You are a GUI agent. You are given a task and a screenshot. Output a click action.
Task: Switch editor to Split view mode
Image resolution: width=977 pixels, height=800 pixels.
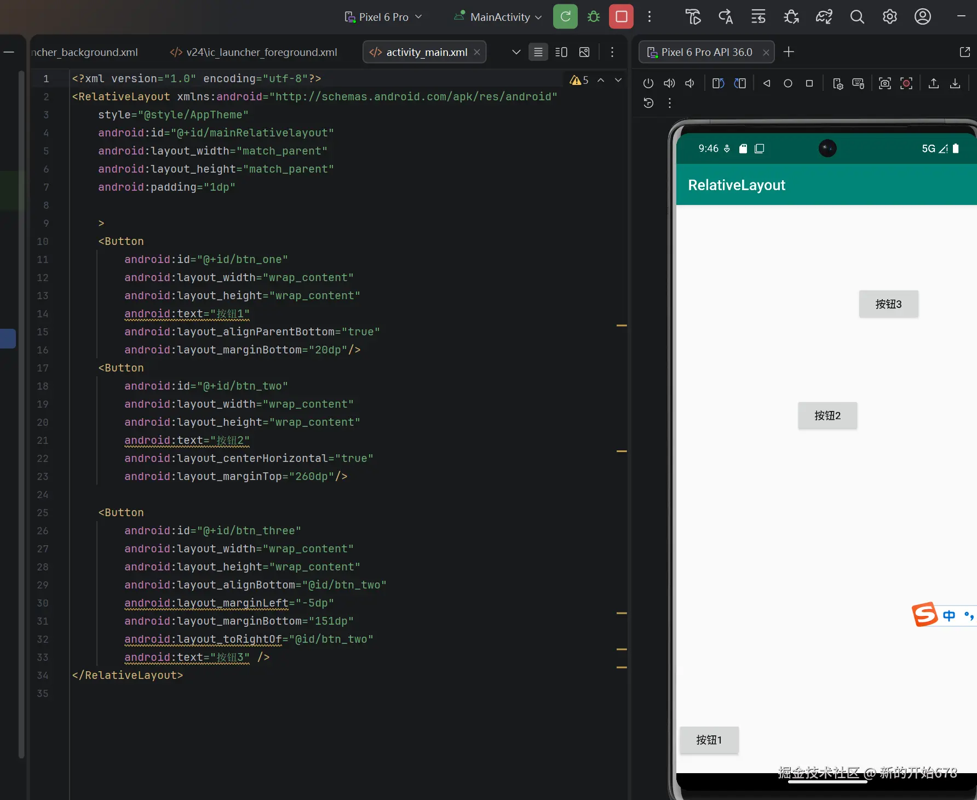click(x=561, y=52)
